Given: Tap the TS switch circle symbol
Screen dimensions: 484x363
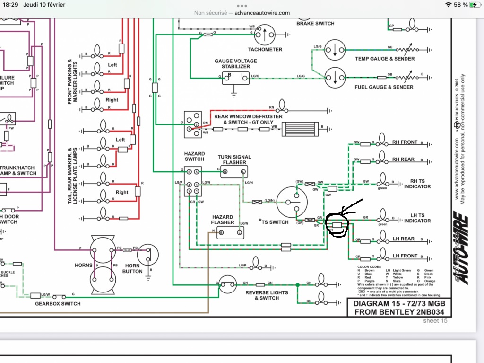Looking at the screenshot, I should (292, 202).
